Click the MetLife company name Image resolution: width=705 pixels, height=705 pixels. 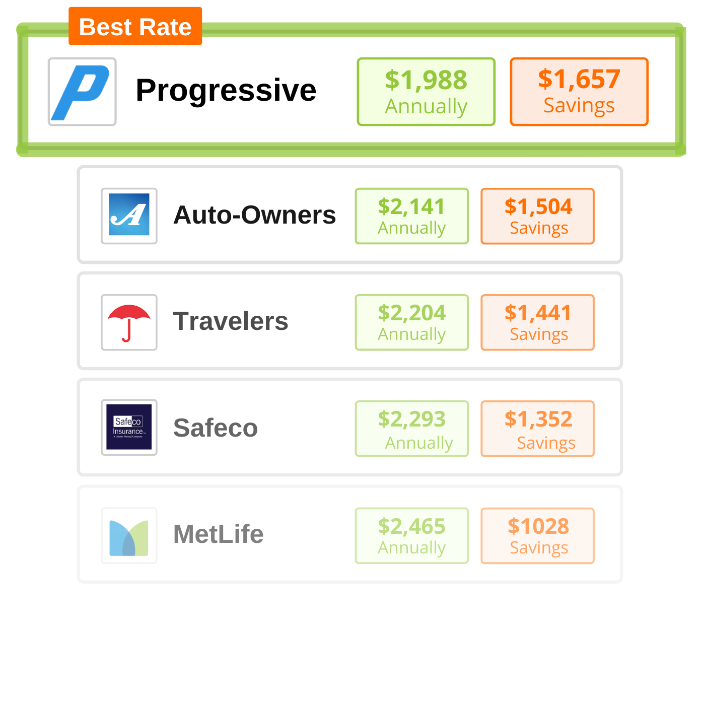point(219,534)
